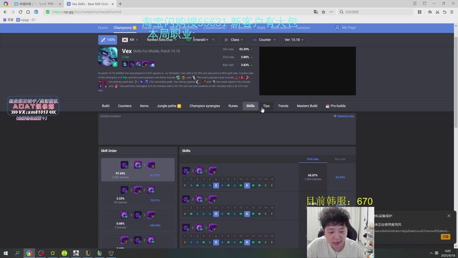Screen dimensions: 458x258
Task: Open the Ver: 15.18 patch dropdown
Action: point(294,40)
